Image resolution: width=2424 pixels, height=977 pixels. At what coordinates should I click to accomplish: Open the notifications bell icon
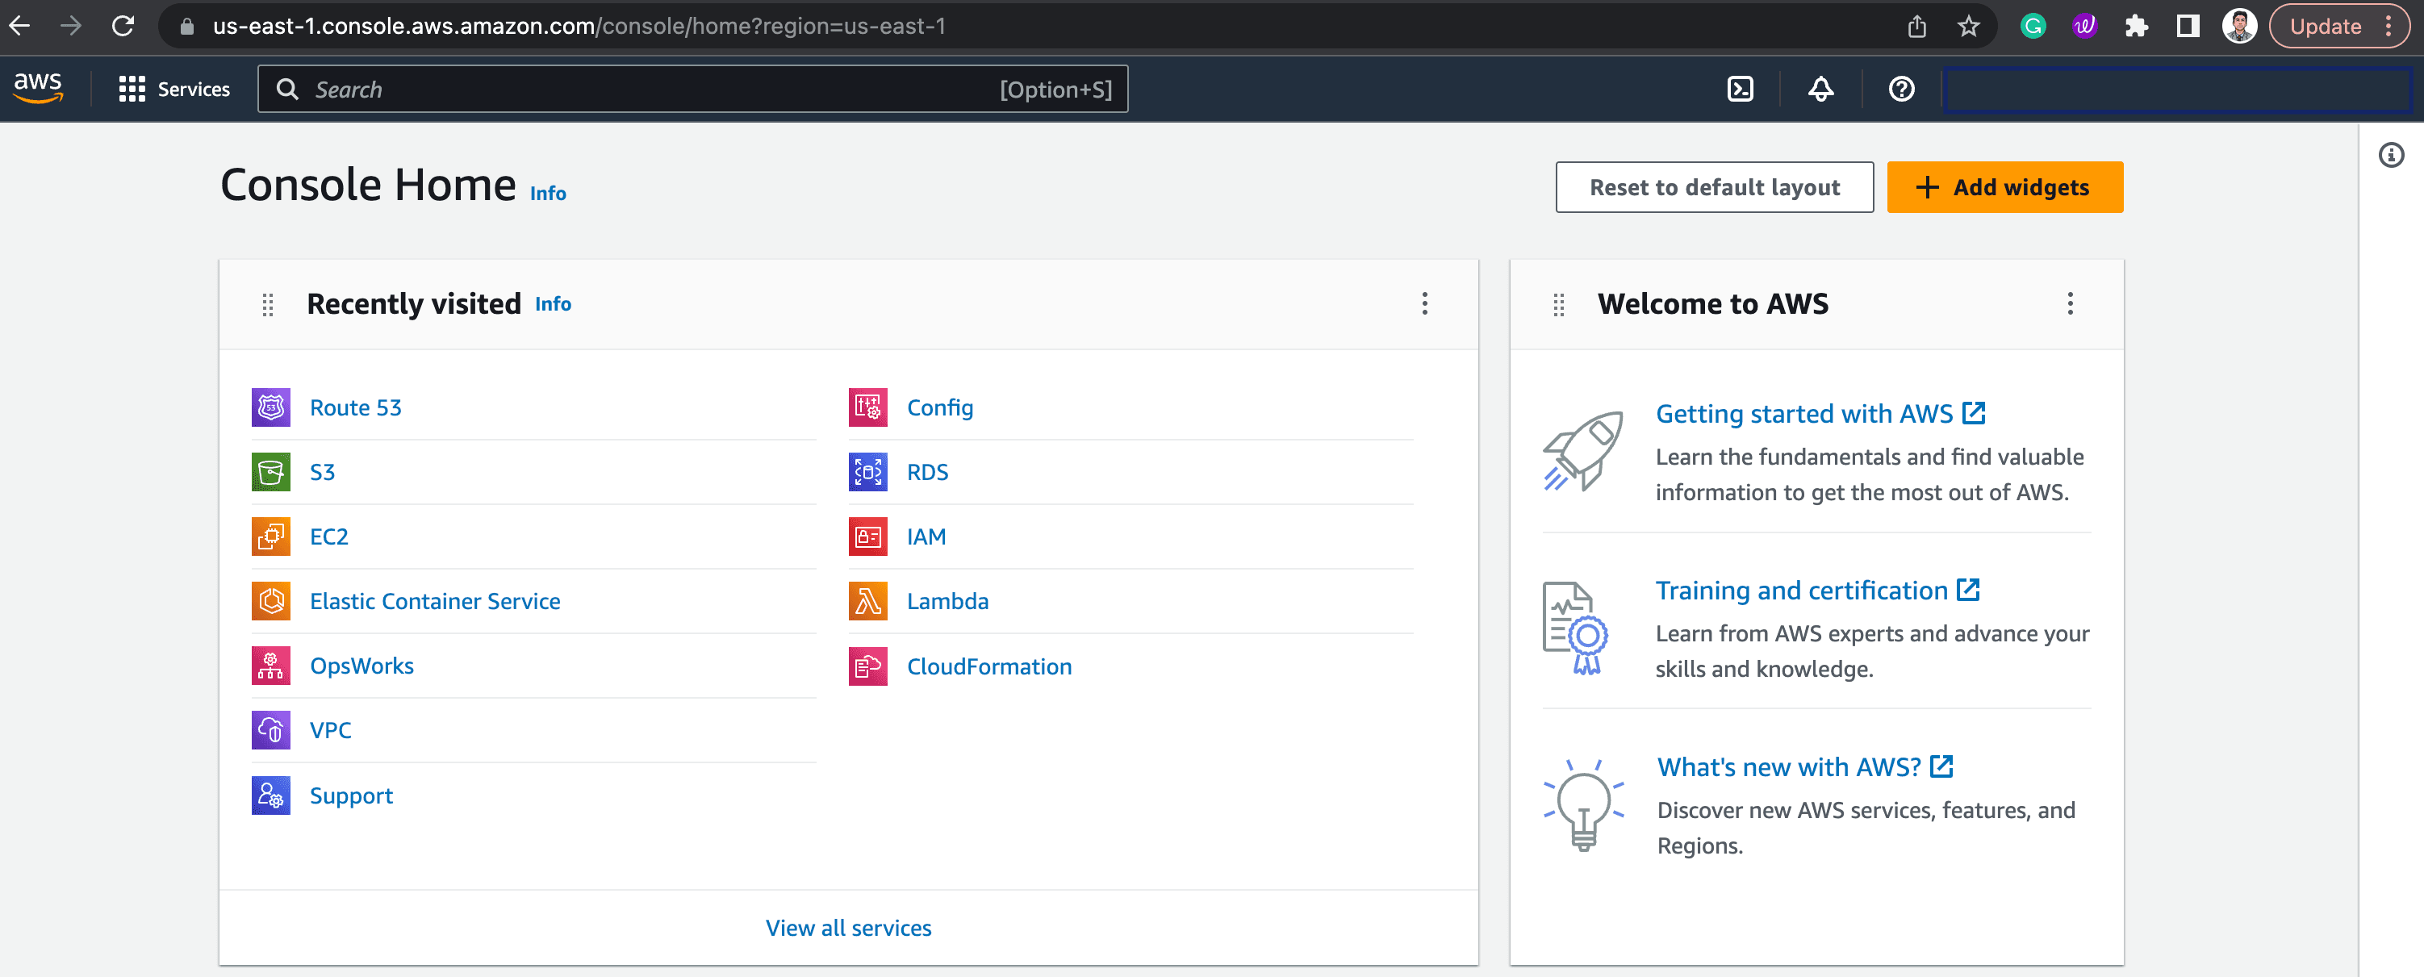point(1820,90)
